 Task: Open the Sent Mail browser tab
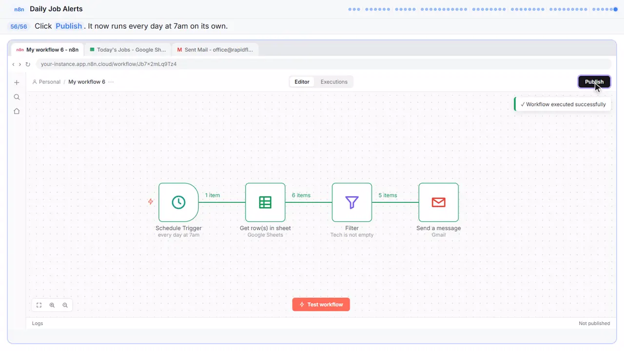(x=215, y=50)
